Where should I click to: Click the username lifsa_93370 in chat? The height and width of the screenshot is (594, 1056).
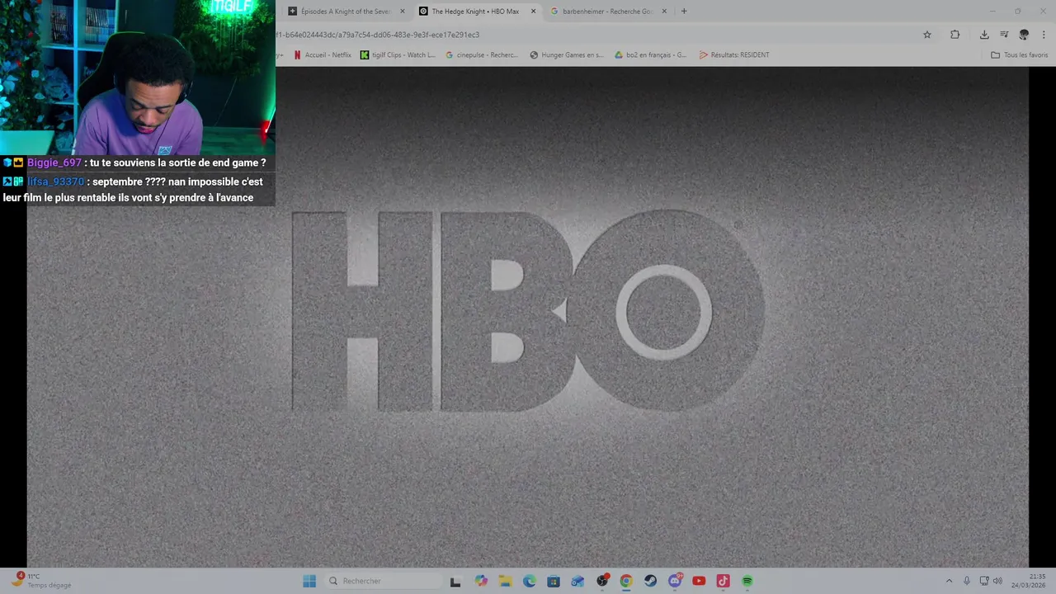[56, 181]
